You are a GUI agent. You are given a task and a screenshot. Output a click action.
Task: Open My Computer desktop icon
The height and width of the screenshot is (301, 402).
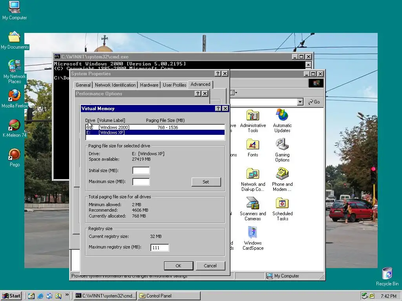(15, 10)
